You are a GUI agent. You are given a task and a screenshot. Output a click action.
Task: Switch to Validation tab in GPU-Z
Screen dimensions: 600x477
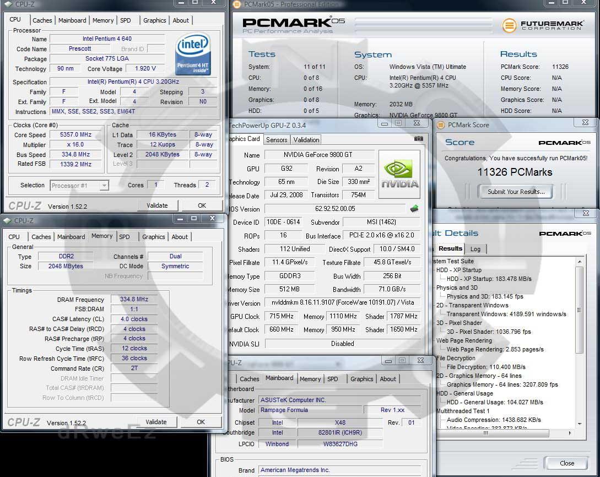pos(306,139)
